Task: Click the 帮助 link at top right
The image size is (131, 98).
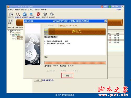Action: click(120, 10)
